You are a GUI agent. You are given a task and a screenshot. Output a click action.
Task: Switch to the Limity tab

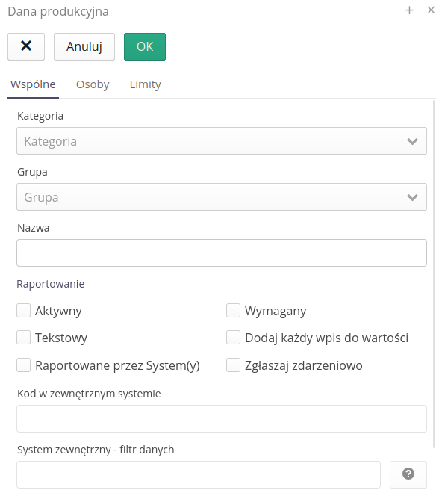click(x=146, y=84)
